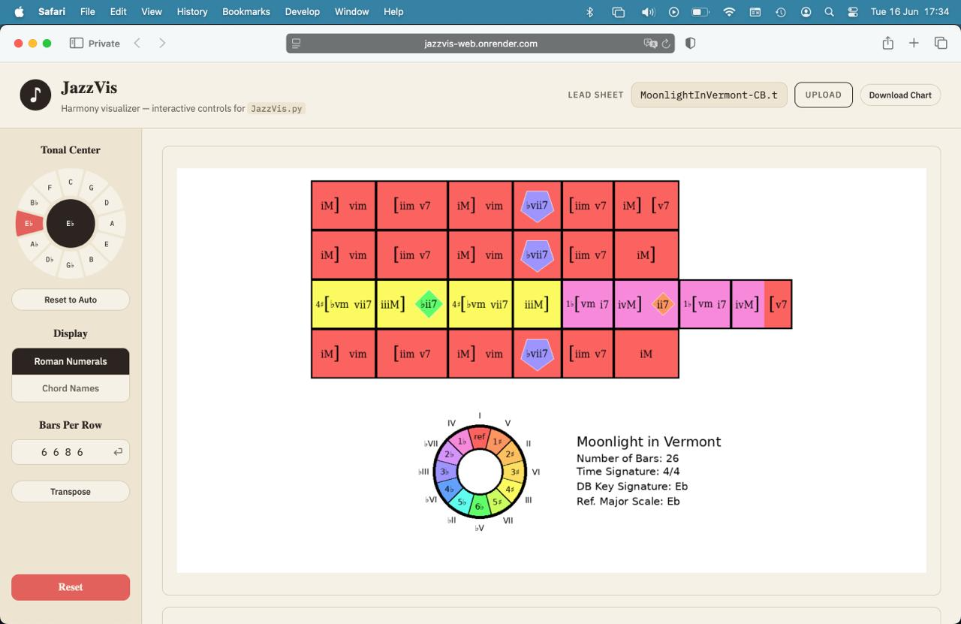Go back with Safari back arrow
Image resolution: width=961 pixels, height=624 pixels.
pyautogui.click(x=137, y=44)
